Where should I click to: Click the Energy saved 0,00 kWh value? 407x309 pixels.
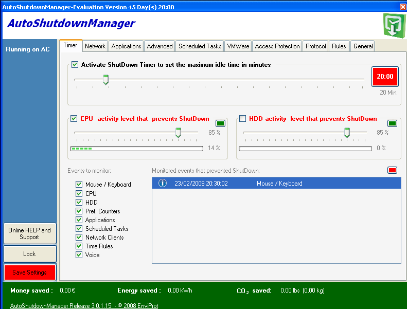click(x=180, y=290)
